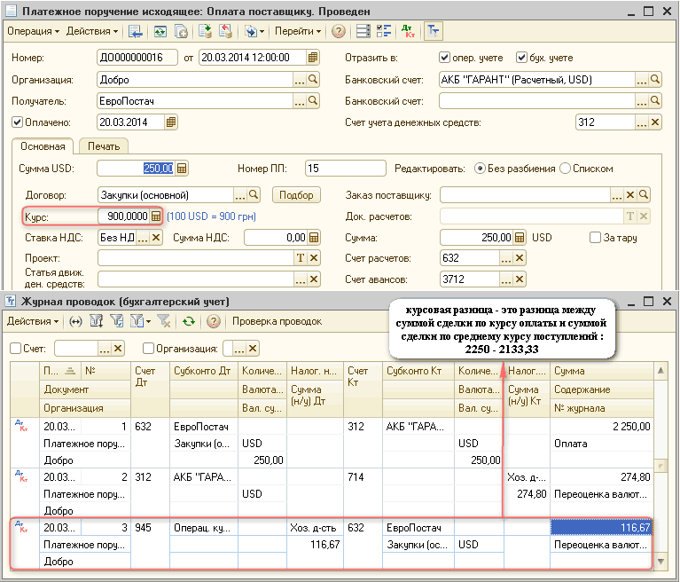Open help via the question mark icon
The height and width of the screenshot is (582, 680).
click(339, 31)
